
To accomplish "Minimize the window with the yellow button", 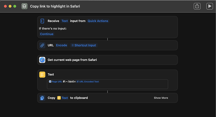I will click(10, 6).
